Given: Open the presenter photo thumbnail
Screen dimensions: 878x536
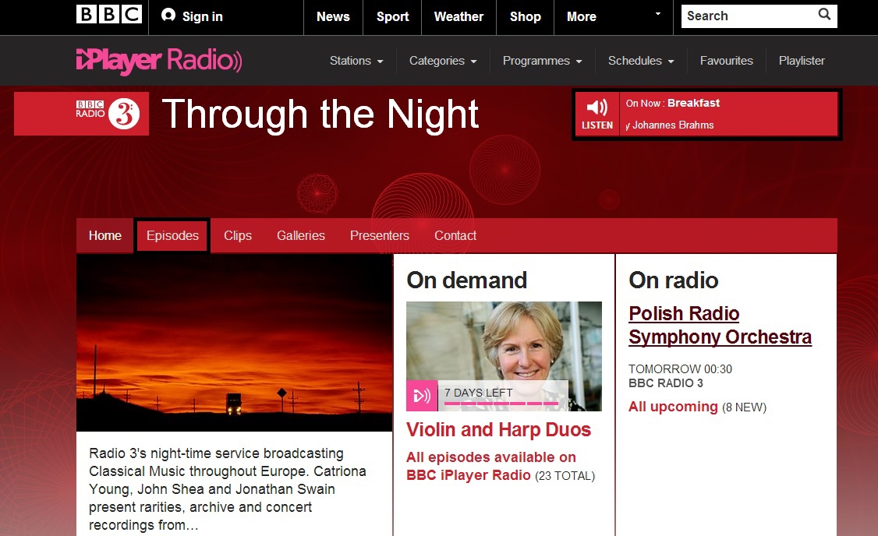Looking at the screenshot, I should click(504, 356).
